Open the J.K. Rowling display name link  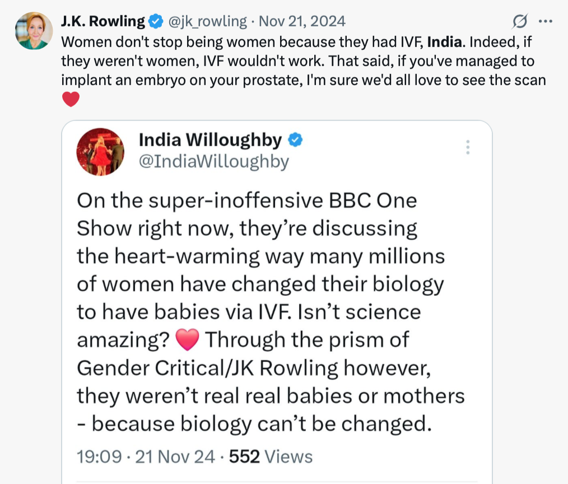click(102, 21)
